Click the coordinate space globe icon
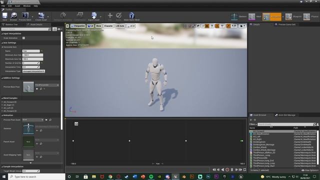The height and width of the screenshot is (180, 320). [x=198, y=26]
